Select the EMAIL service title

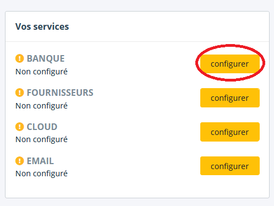[x=40, y=161]
